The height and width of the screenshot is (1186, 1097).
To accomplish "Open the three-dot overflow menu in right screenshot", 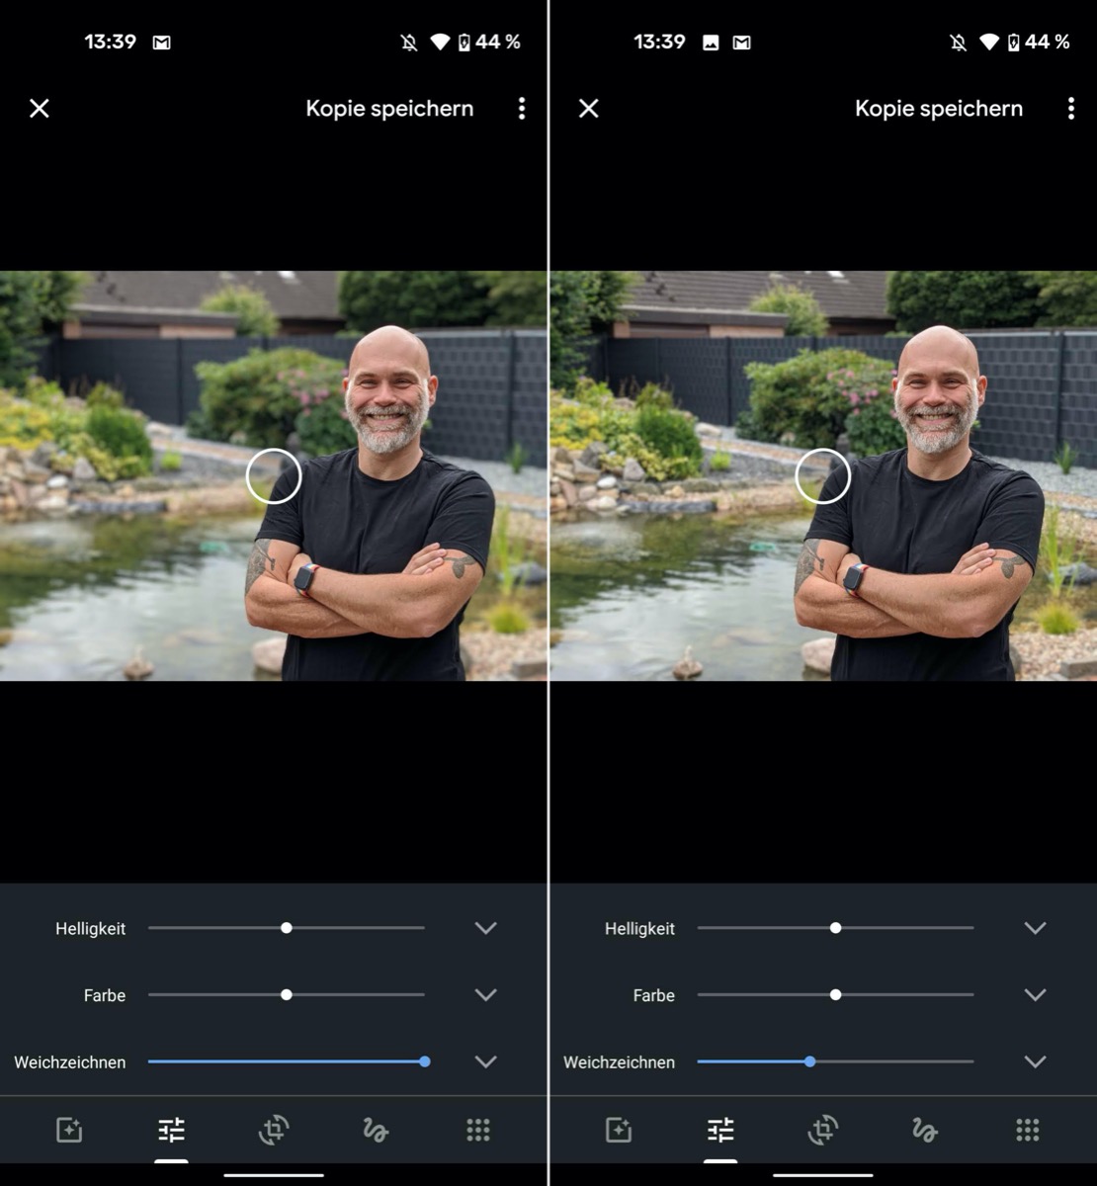I will click(x=1071, y=109).
